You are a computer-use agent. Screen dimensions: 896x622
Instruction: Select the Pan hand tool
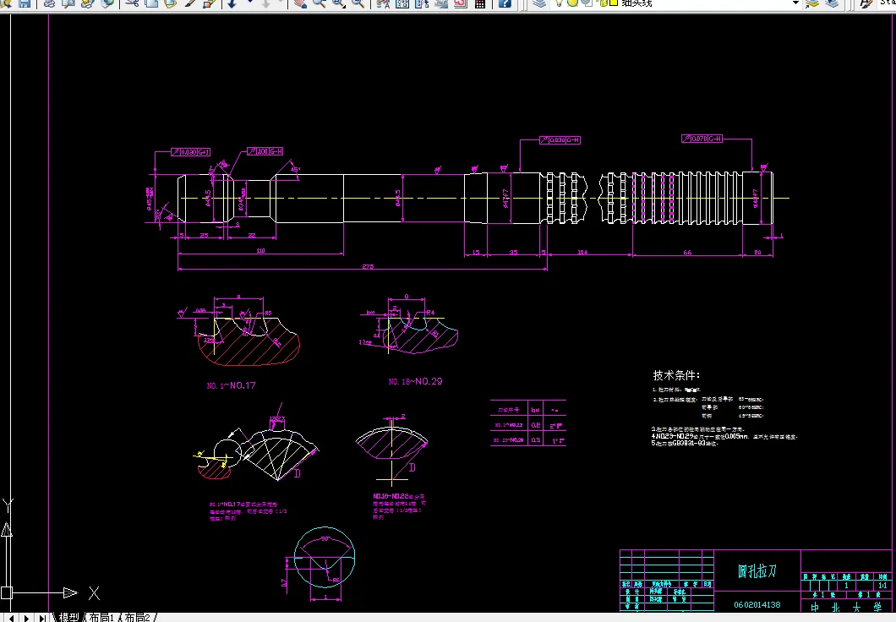(300, 3)
